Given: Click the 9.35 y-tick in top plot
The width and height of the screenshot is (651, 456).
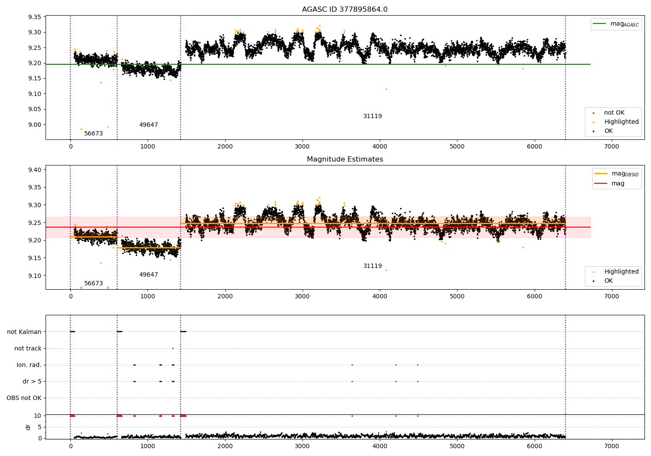Looking at the screenshot, I should tap(34, 17).
